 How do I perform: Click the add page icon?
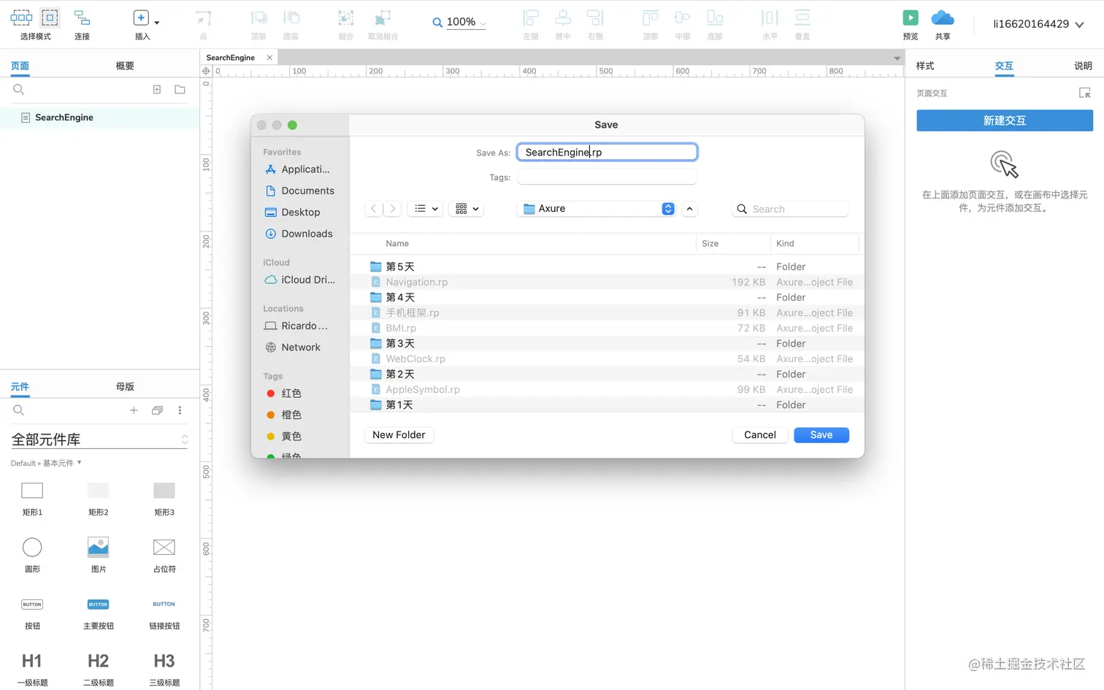tap(157, 89)
